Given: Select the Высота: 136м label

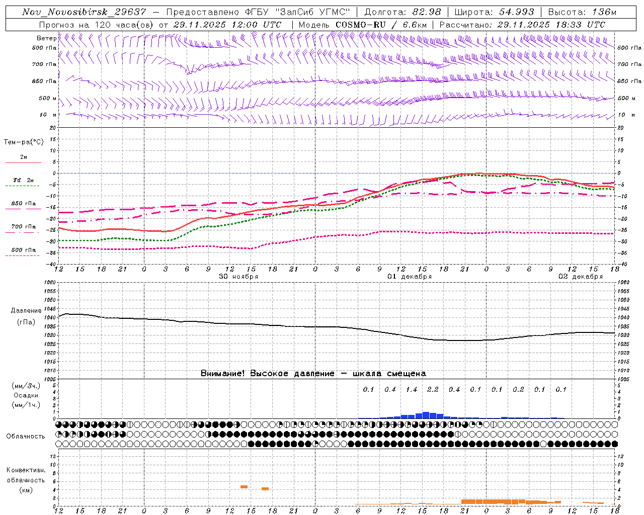Looking at the screenshot, I should [582, 12].
